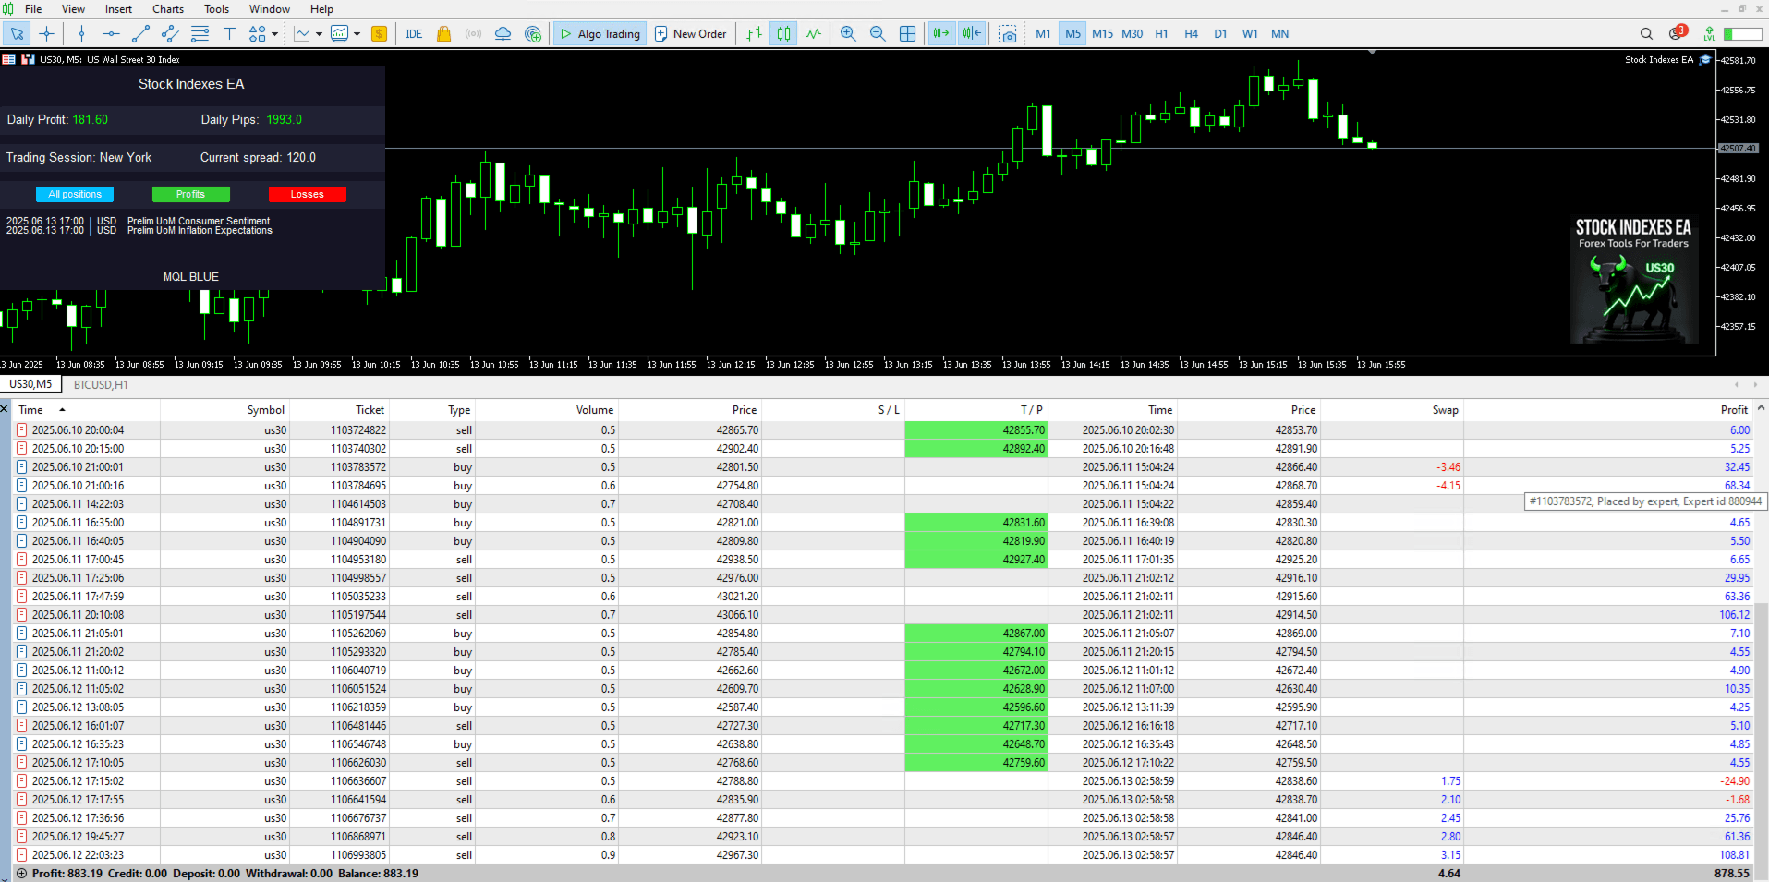Select the crosshair cursor tool
The width and height of the screenshot is (1769, 882).
[46, 34]
